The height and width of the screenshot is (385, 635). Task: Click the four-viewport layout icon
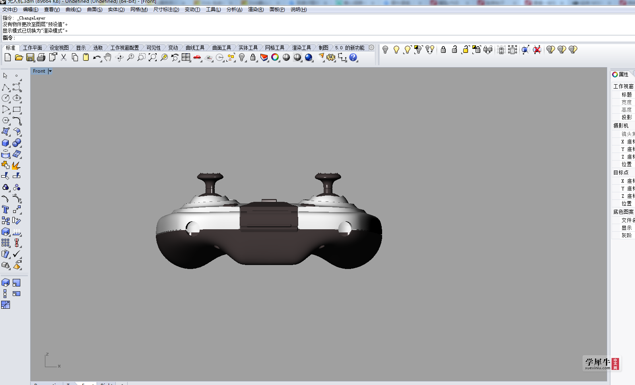(186, 58)
